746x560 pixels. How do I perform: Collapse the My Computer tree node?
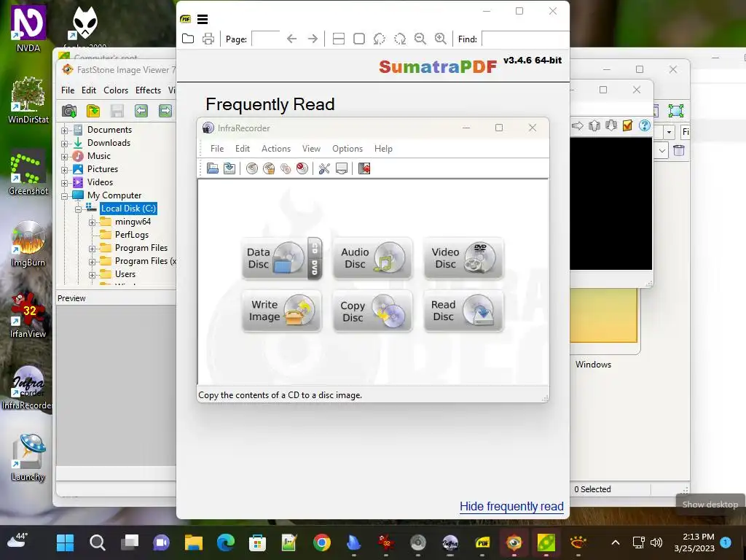[x=64, y=196]
